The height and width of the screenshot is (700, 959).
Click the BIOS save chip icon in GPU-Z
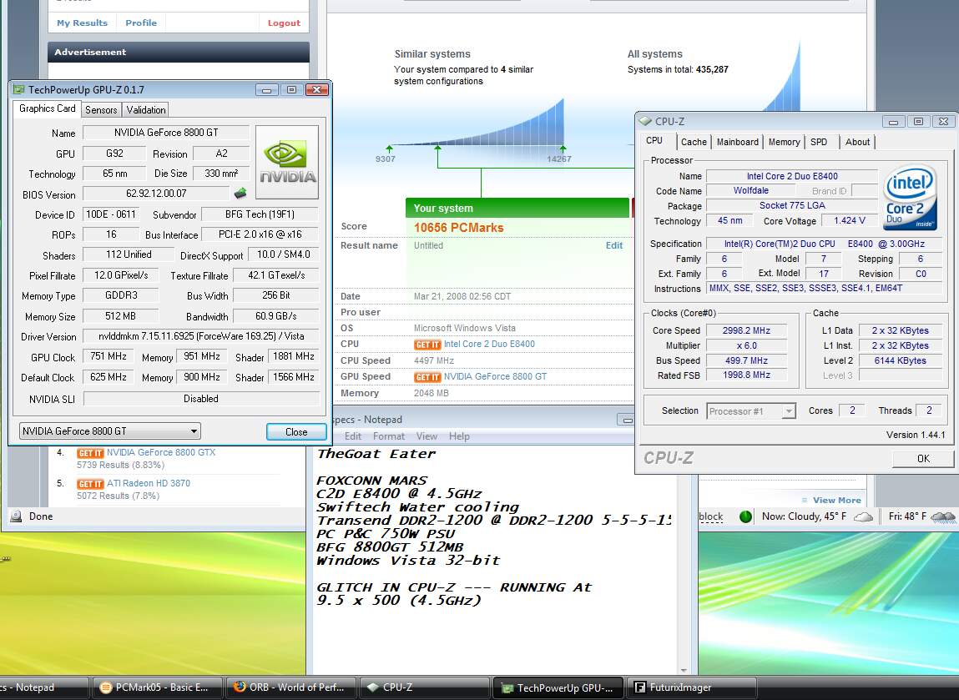(240, 194)
